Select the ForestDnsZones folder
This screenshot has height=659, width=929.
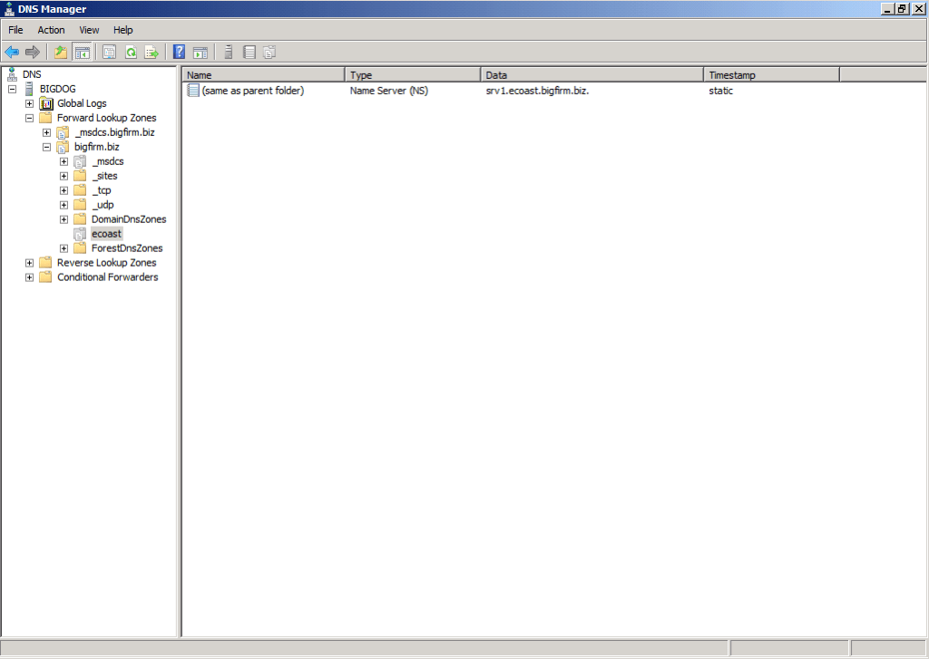pyautogui.click(x=127, y=248)
